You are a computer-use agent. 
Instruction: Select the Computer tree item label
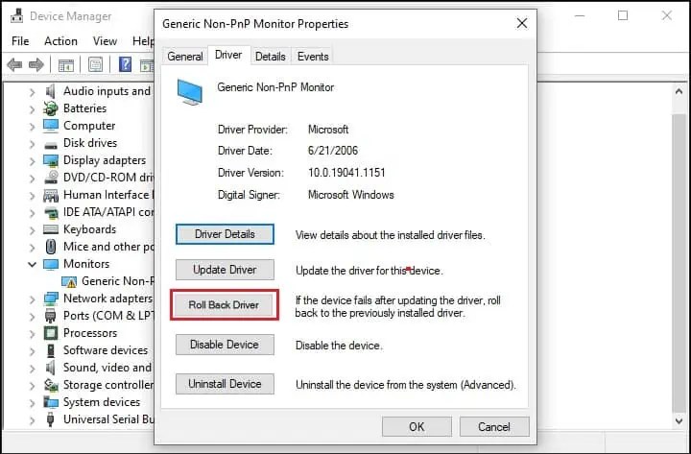point(89,126)
